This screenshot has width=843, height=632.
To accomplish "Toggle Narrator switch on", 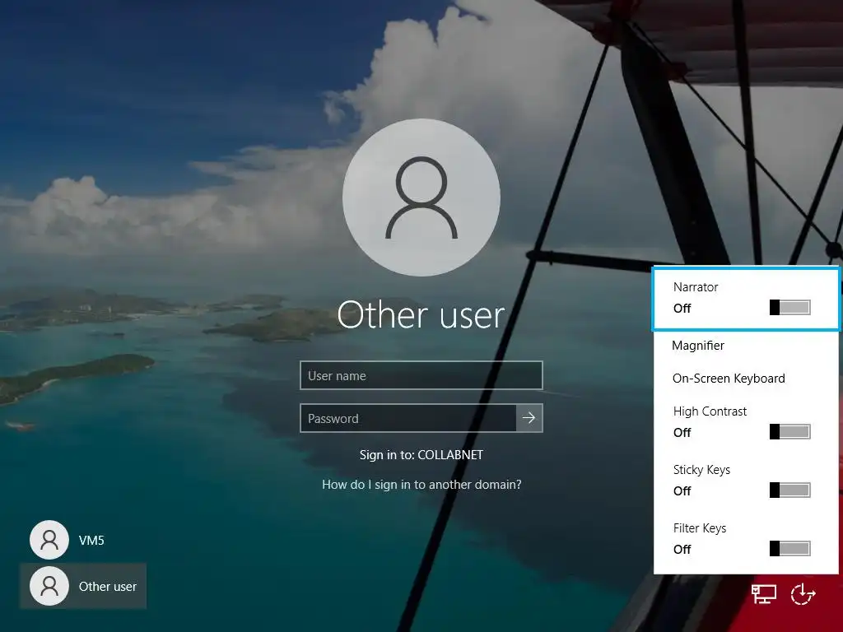I will click(789, 308).
